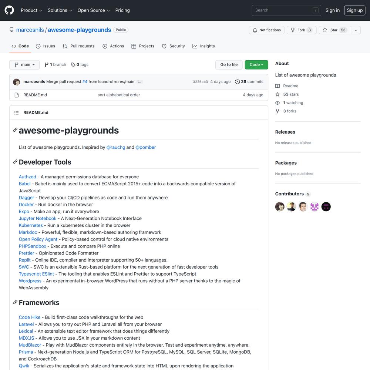Open the @pomber mention link

coord(145,147)
